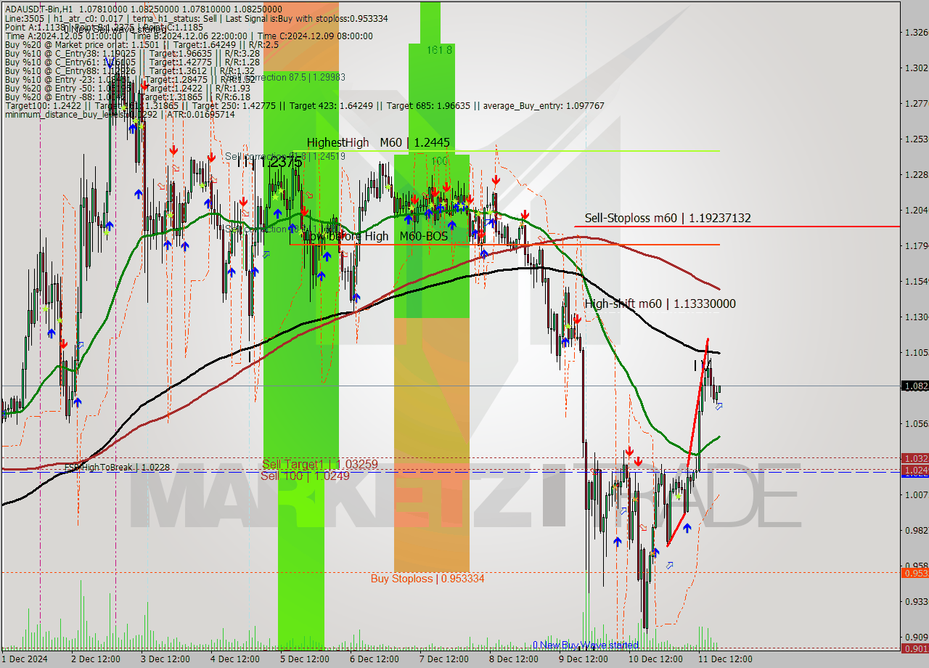Select the Sell Target1 | 1.03259 label
This screenshot has width=929, height=668.
tap(320, 464)
